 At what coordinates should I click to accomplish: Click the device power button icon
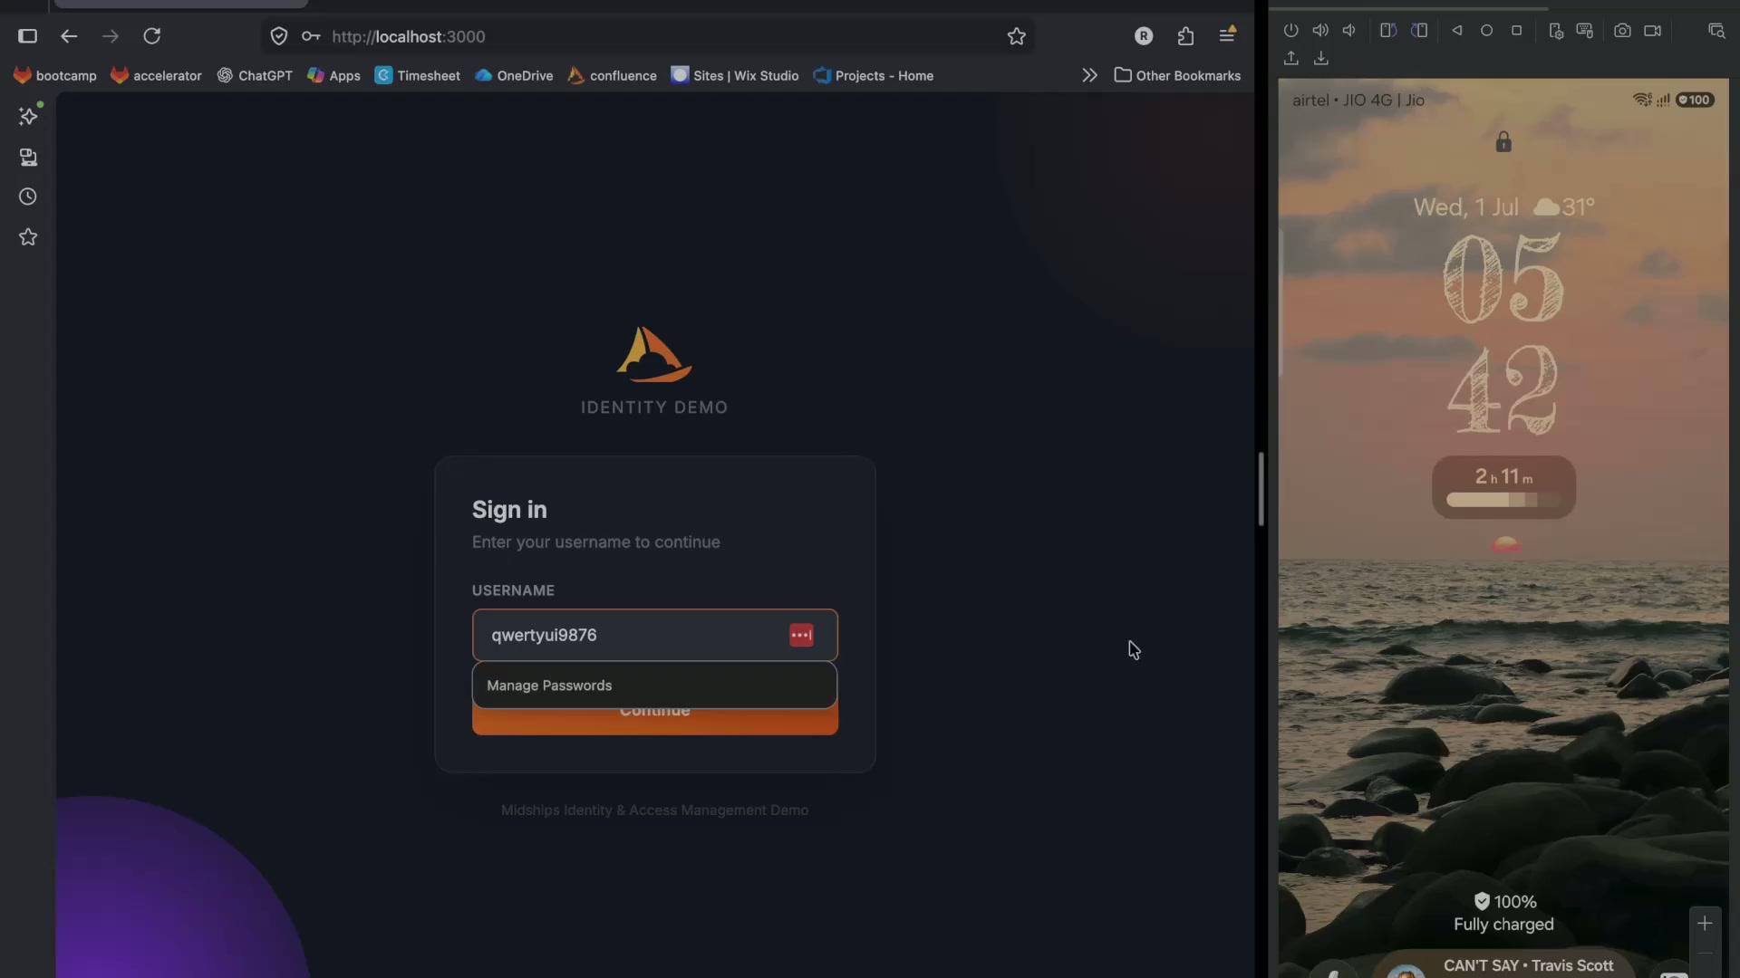tap(1290, 31)
